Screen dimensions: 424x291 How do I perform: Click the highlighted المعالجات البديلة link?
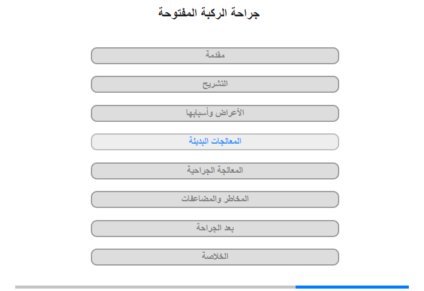[x=214, y=142]
